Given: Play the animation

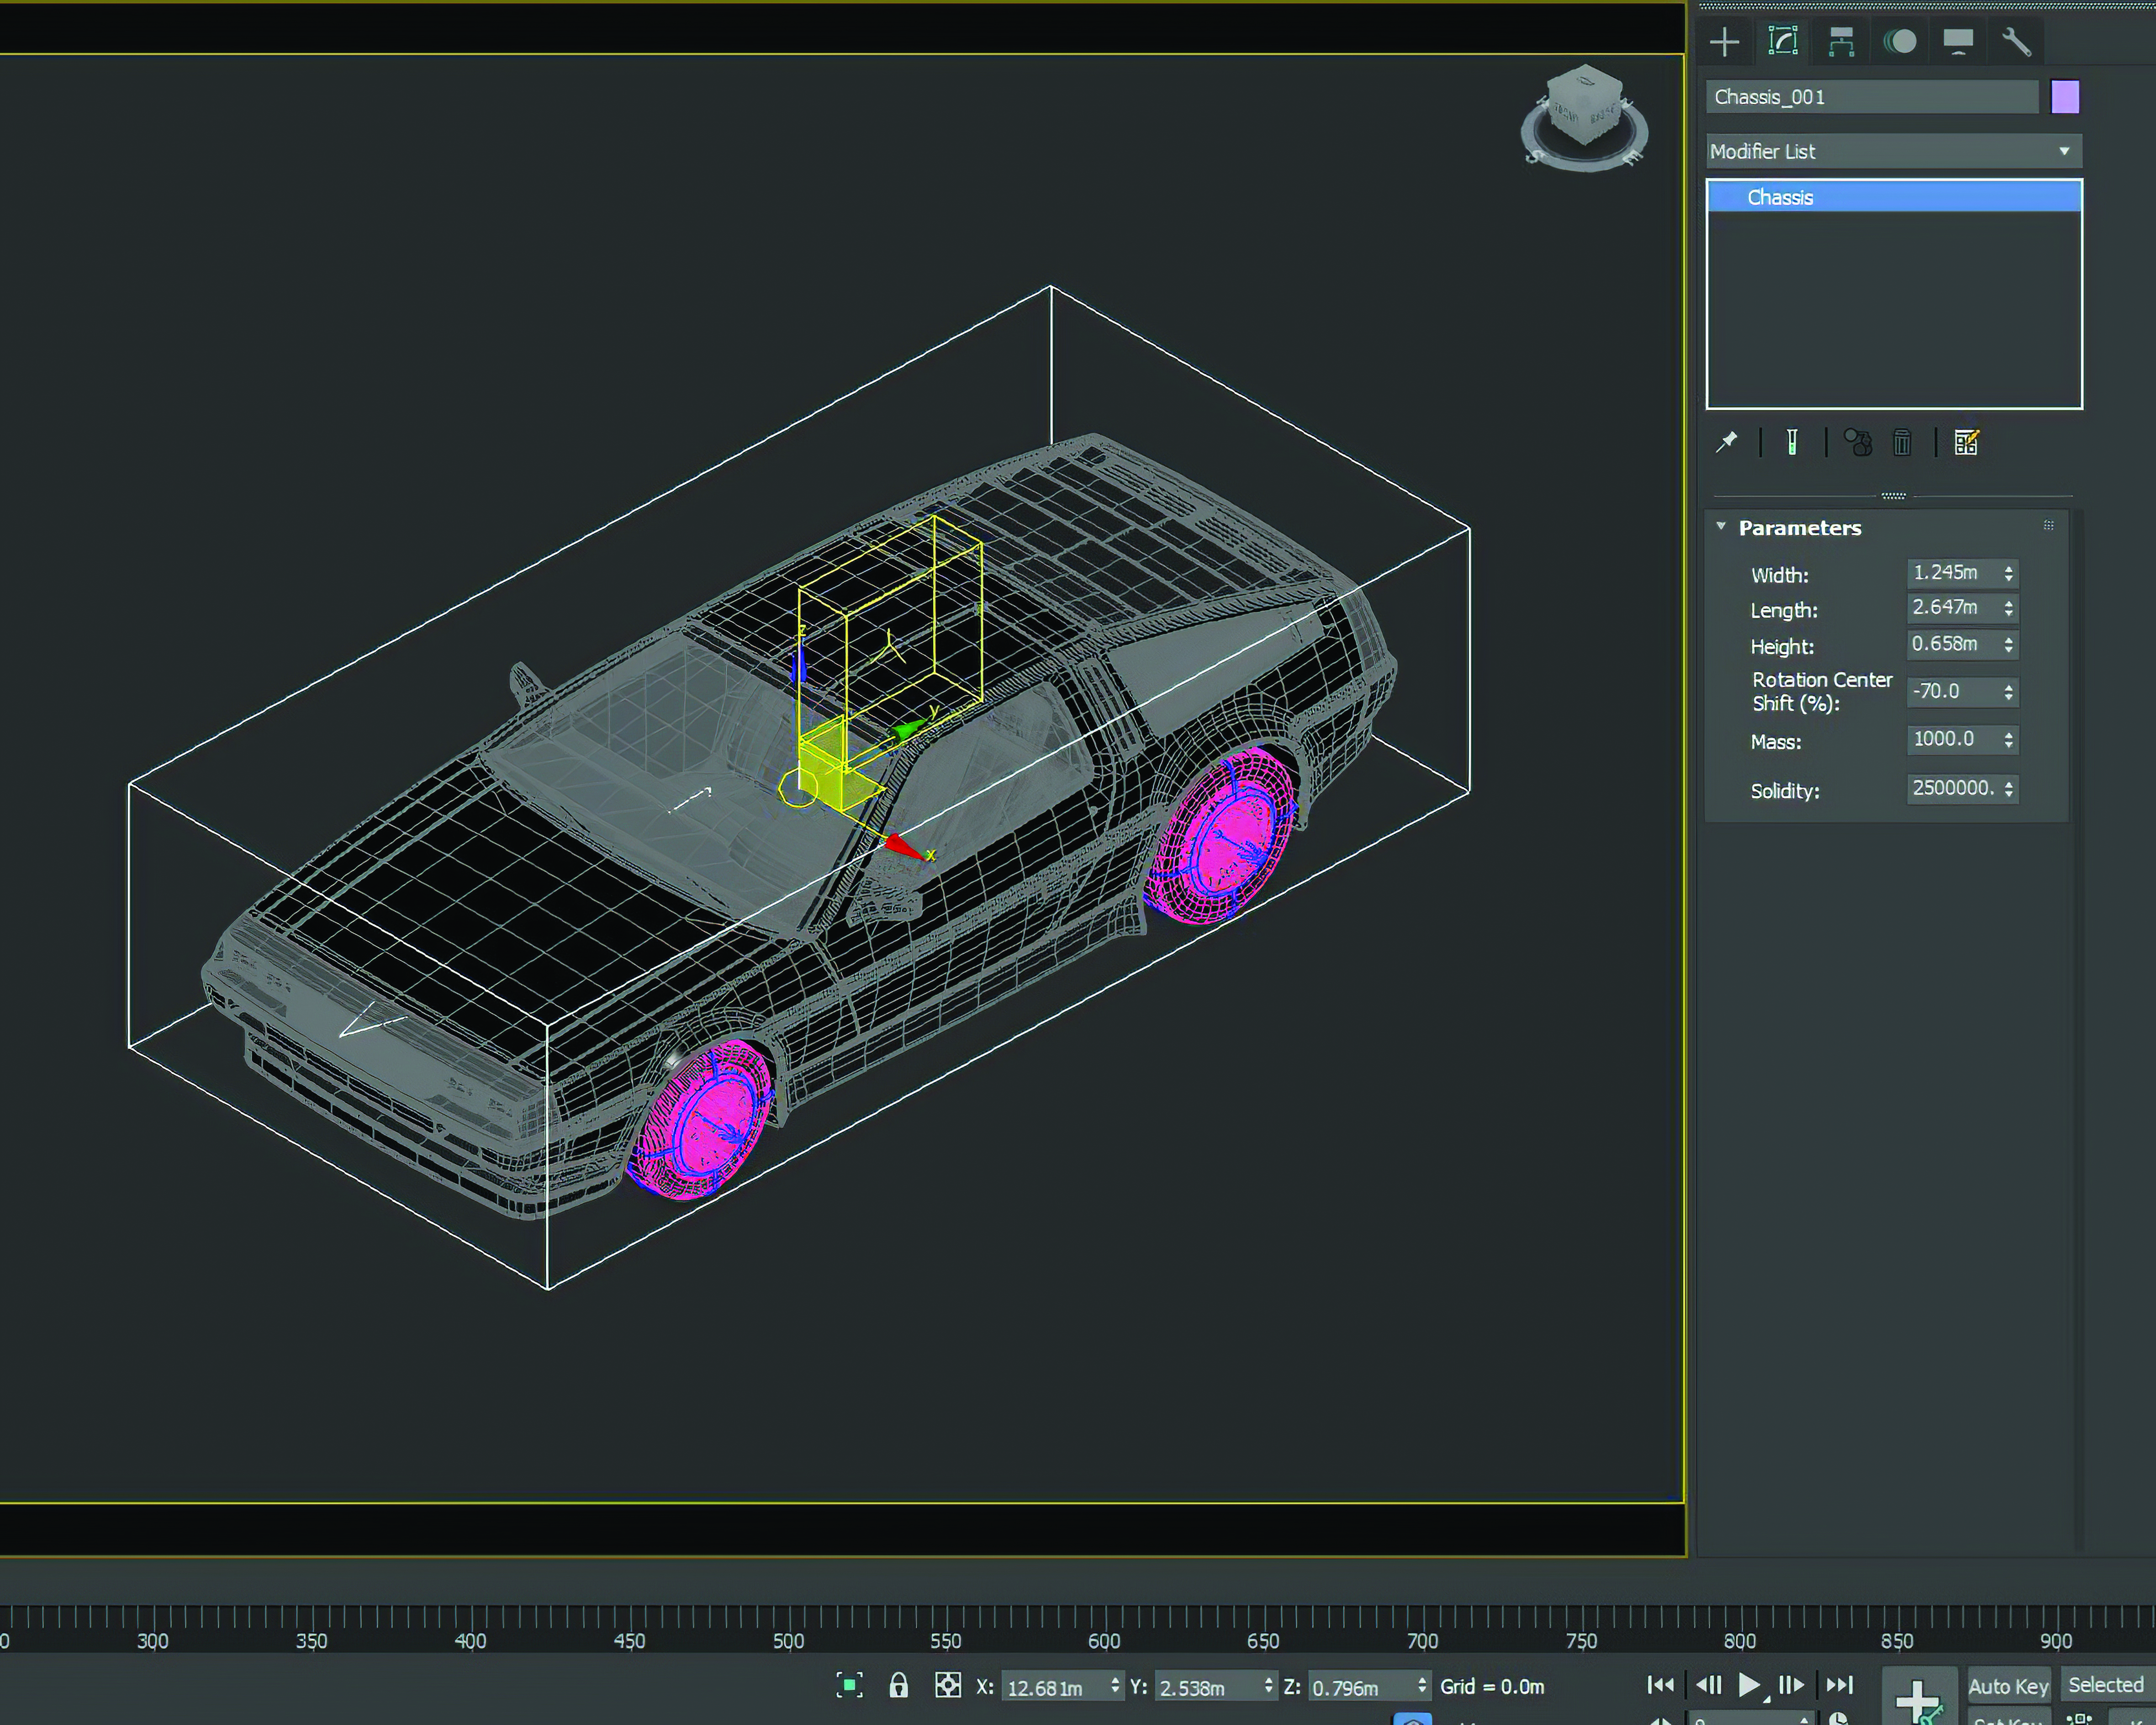Looking at the screenshot, I should (1750, 1685).
